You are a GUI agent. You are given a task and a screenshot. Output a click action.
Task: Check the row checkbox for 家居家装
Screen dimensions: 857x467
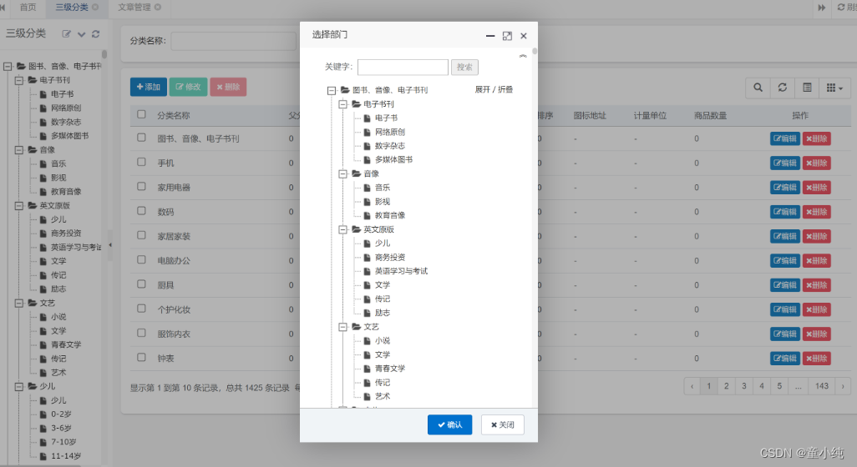tap(141, 236)
